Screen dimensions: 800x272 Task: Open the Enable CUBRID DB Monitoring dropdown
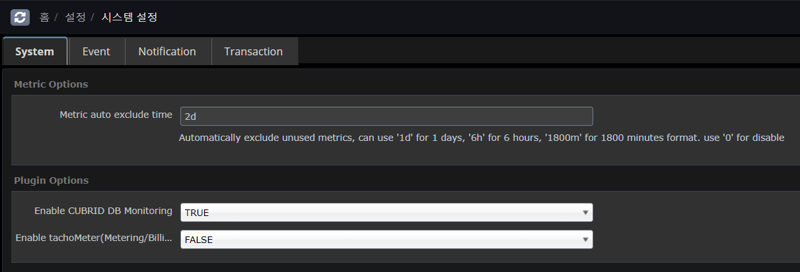point(386,213)
